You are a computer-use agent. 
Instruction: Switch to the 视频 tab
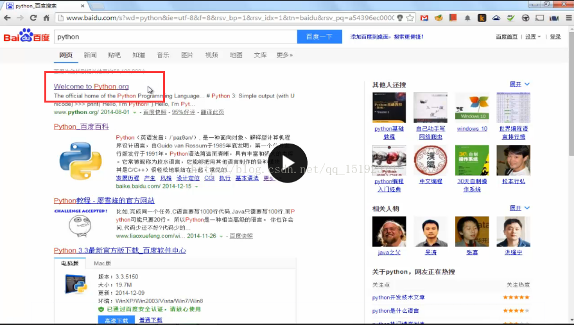pos(212,55)
